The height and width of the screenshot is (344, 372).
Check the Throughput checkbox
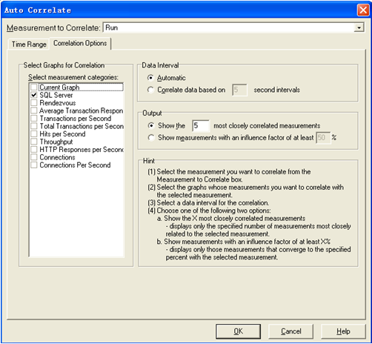34,142
